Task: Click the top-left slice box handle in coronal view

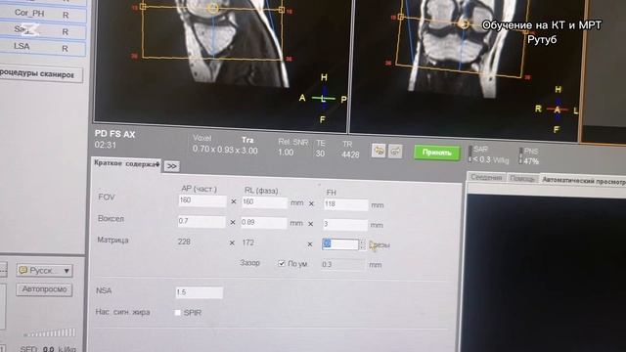Action: [x=401, y=17]
